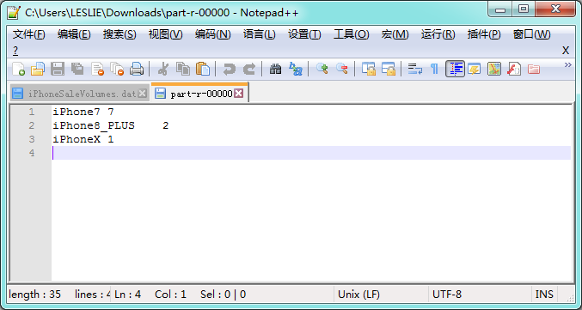582x310 pixels.
Task: Open the 文件(F) menu
Action: pos(29,35)
